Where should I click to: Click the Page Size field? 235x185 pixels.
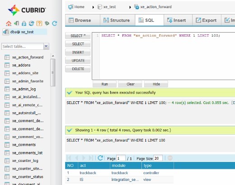coord(158,158)
